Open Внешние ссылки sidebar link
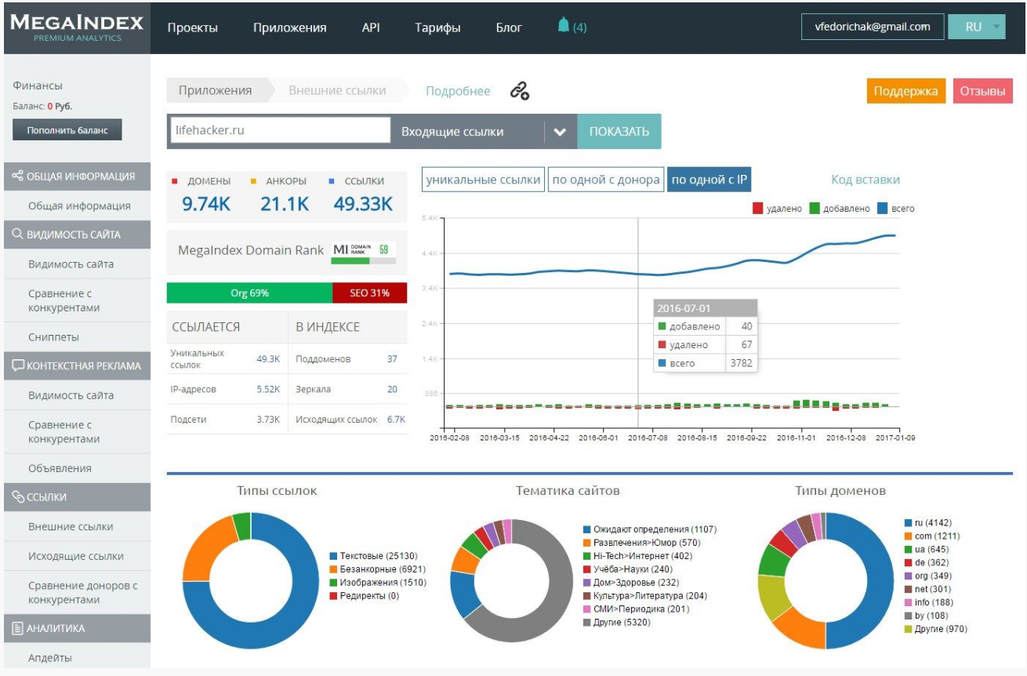1027x676 pixels. point(71,526)
